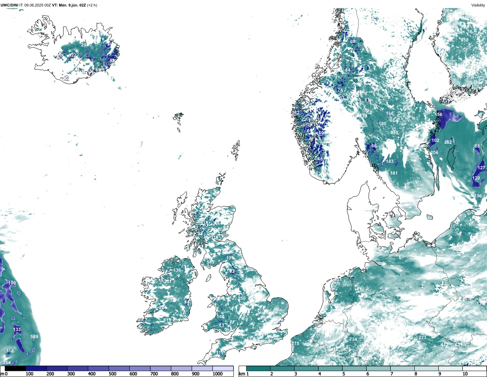
Task: Click the '181' value in southern Sweden
Action: tap(394, 173)
